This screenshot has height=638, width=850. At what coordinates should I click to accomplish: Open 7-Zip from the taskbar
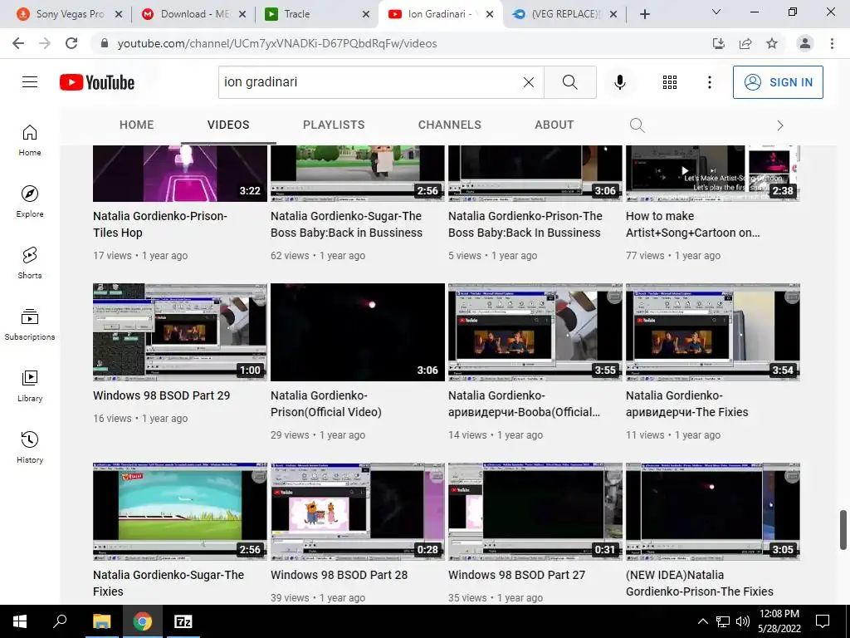coord(183,621)
